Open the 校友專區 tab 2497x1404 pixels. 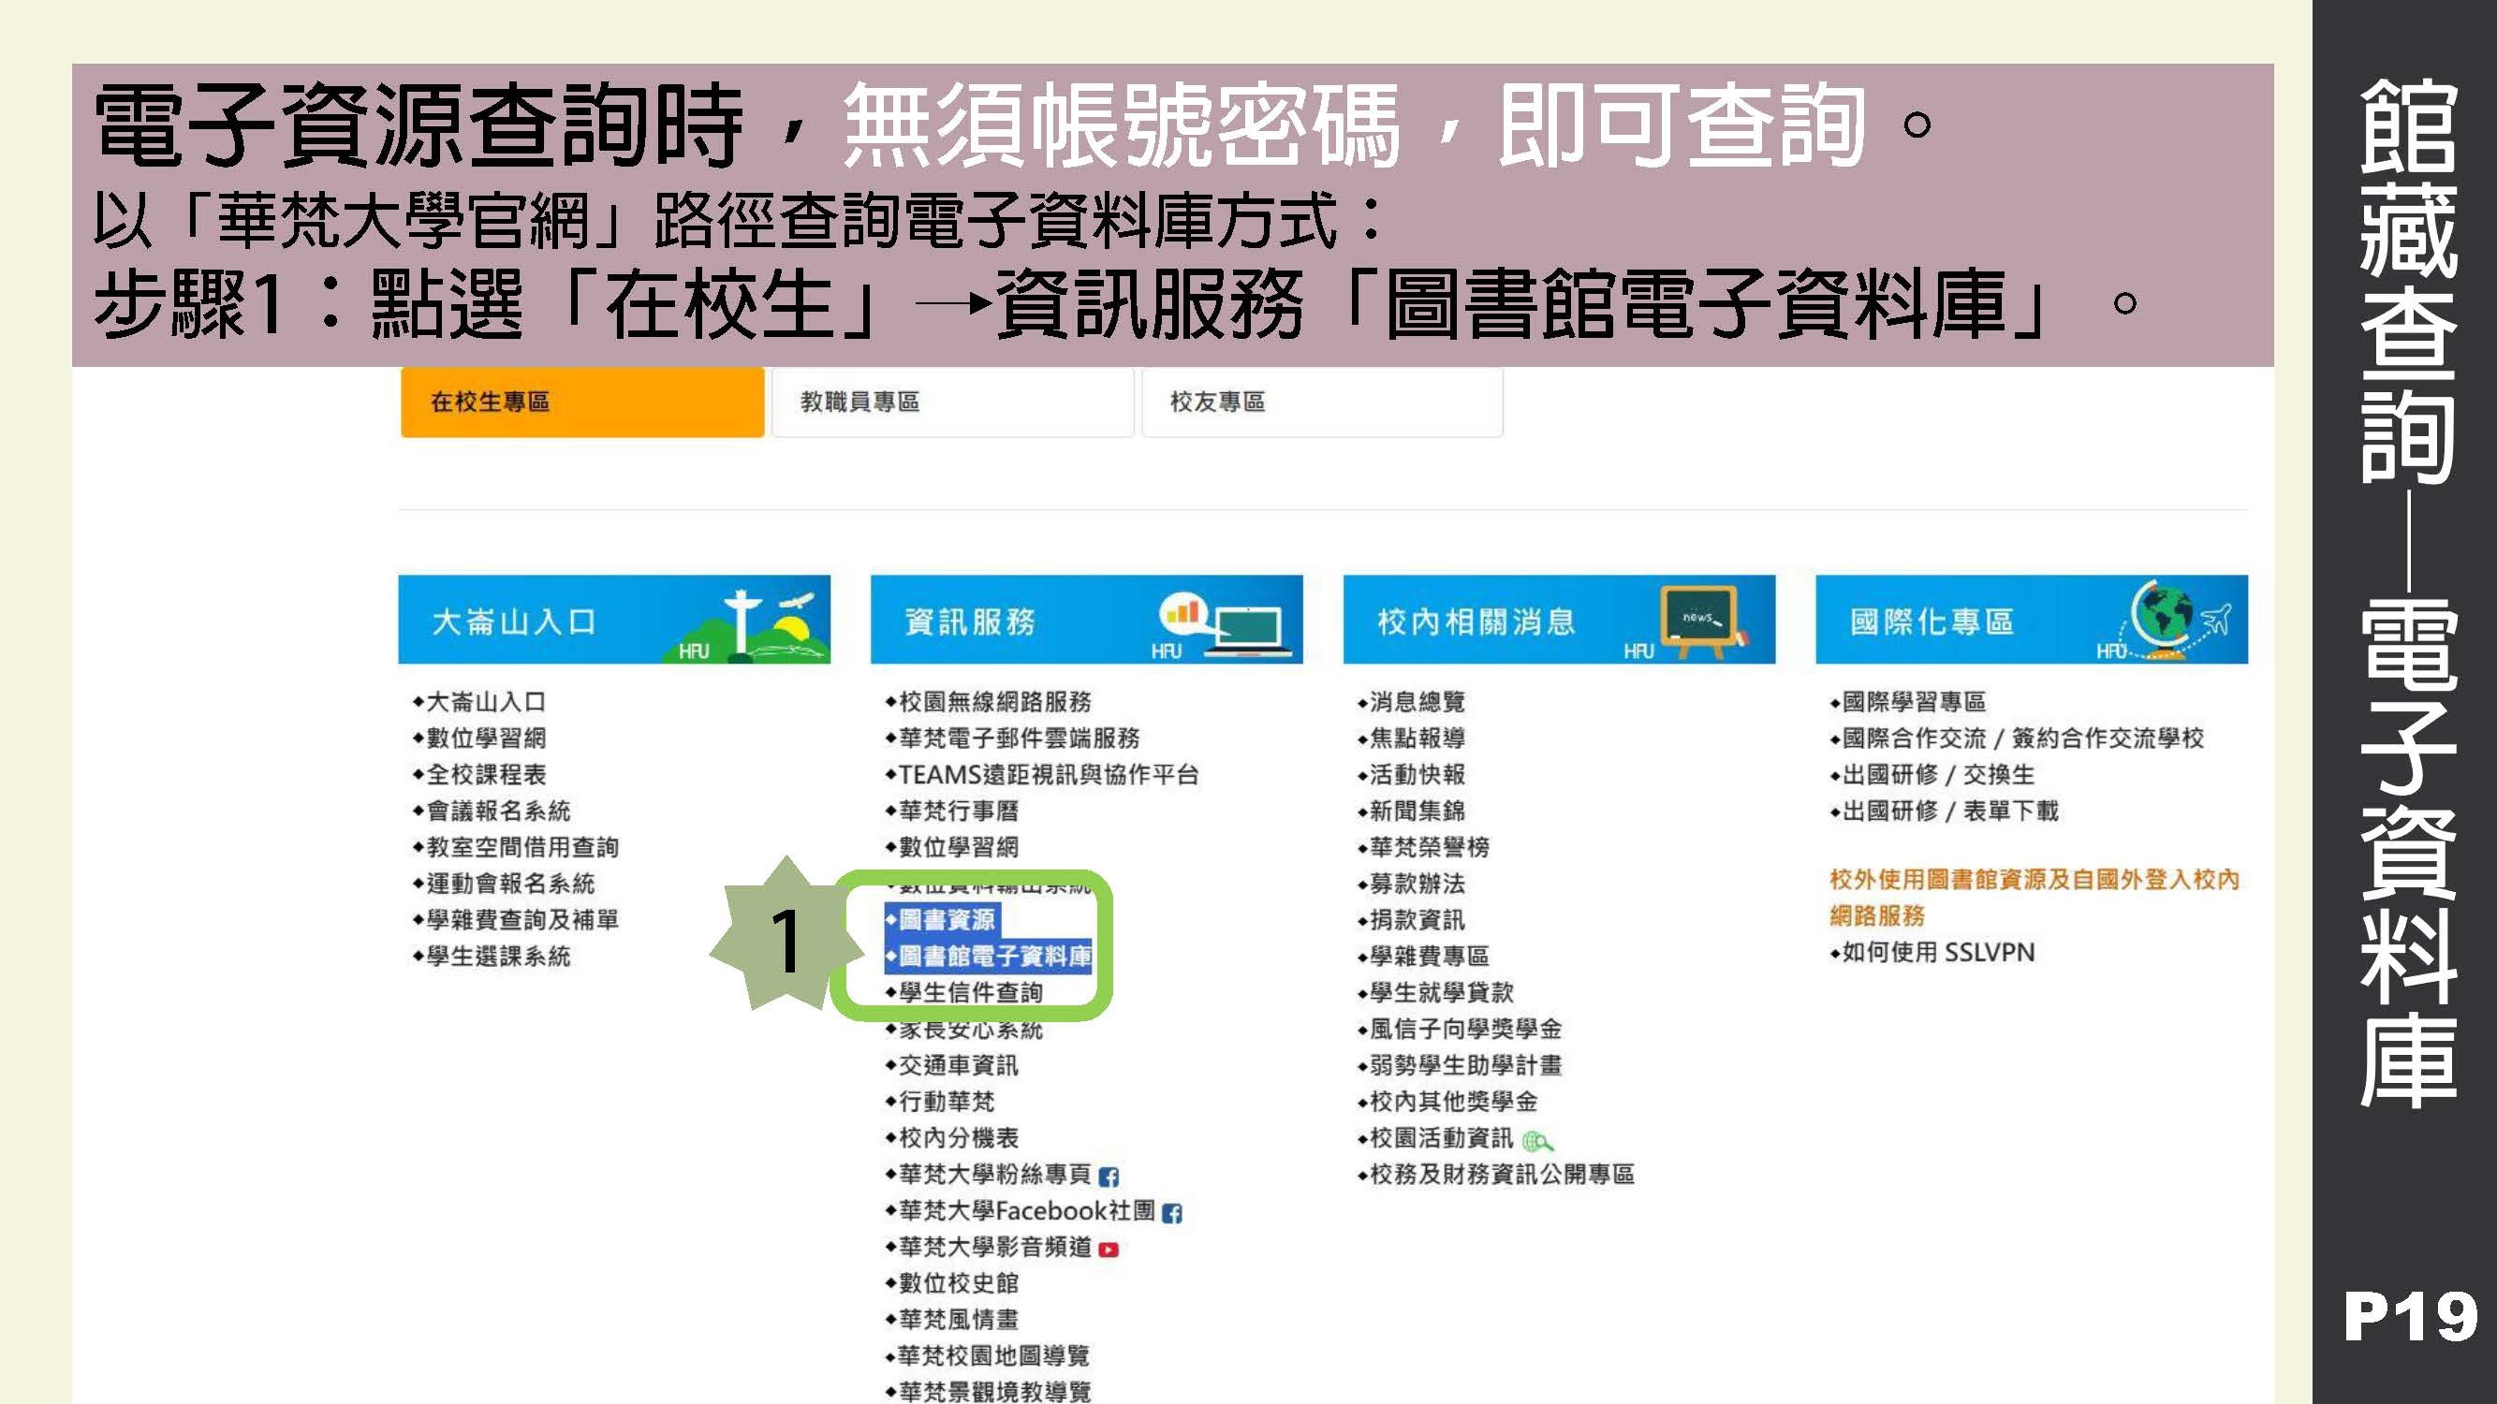[x=1322, y=402]
